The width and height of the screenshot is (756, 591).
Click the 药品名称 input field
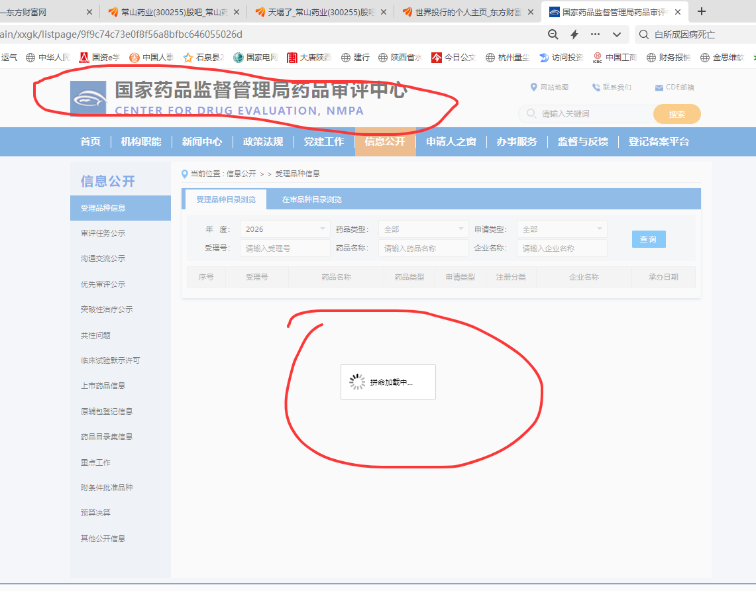click(423, 248)
